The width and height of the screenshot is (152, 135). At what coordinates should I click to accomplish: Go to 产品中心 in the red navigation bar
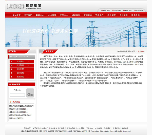(x=64, y=15)
